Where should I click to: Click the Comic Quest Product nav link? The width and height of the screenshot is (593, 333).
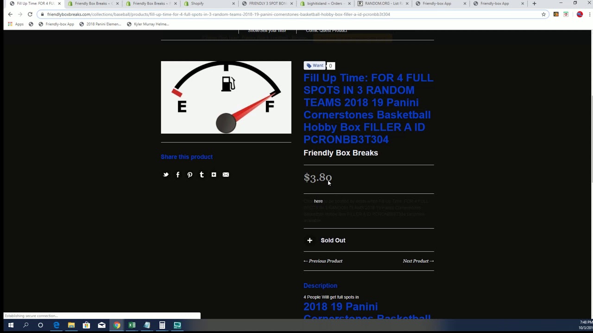coord(326,31)
